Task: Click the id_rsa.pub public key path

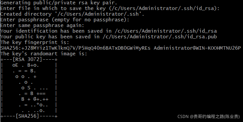Action: [160, 37]
